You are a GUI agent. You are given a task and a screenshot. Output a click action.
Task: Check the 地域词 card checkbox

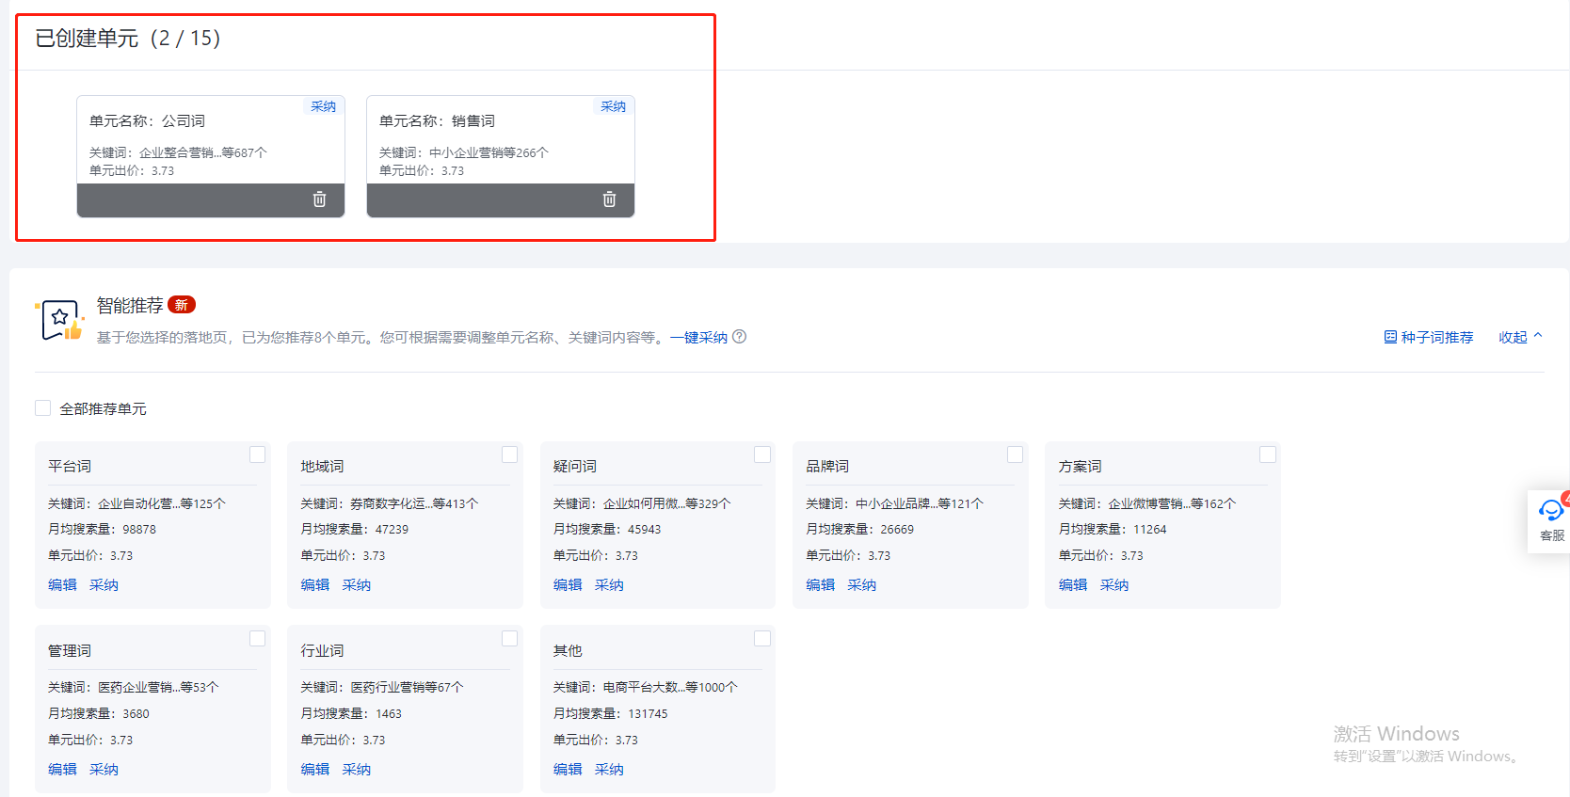tap(509, 454)
